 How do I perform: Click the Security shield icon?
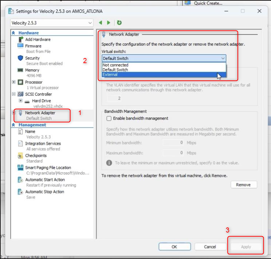20,58
